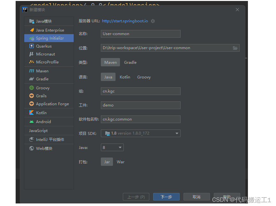This screenshot has height=206, width=276.
Task: Select Application Forge in the left list
Action: (x=49, y=104)
